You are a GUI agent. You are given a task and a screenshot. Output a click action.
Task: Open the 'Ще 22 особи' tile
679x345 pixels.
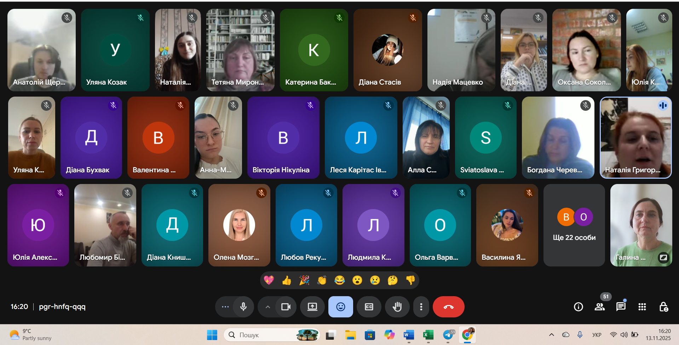574,225
